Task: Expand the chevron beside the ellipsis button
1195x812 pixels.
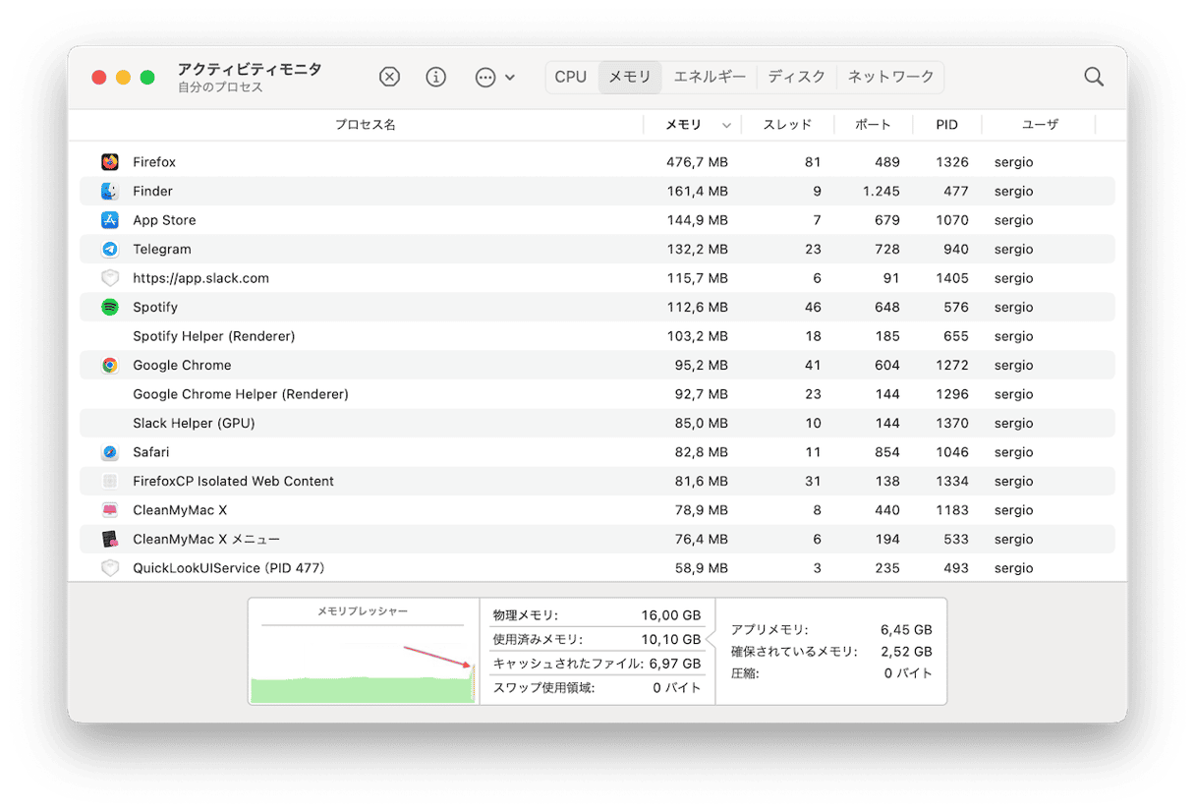Action: point(510,77)
